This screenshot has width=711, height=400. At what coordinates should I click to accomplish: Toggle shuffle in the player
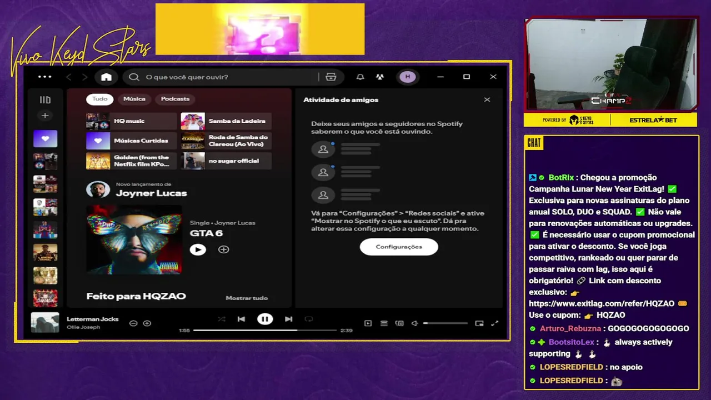[221, 319]
